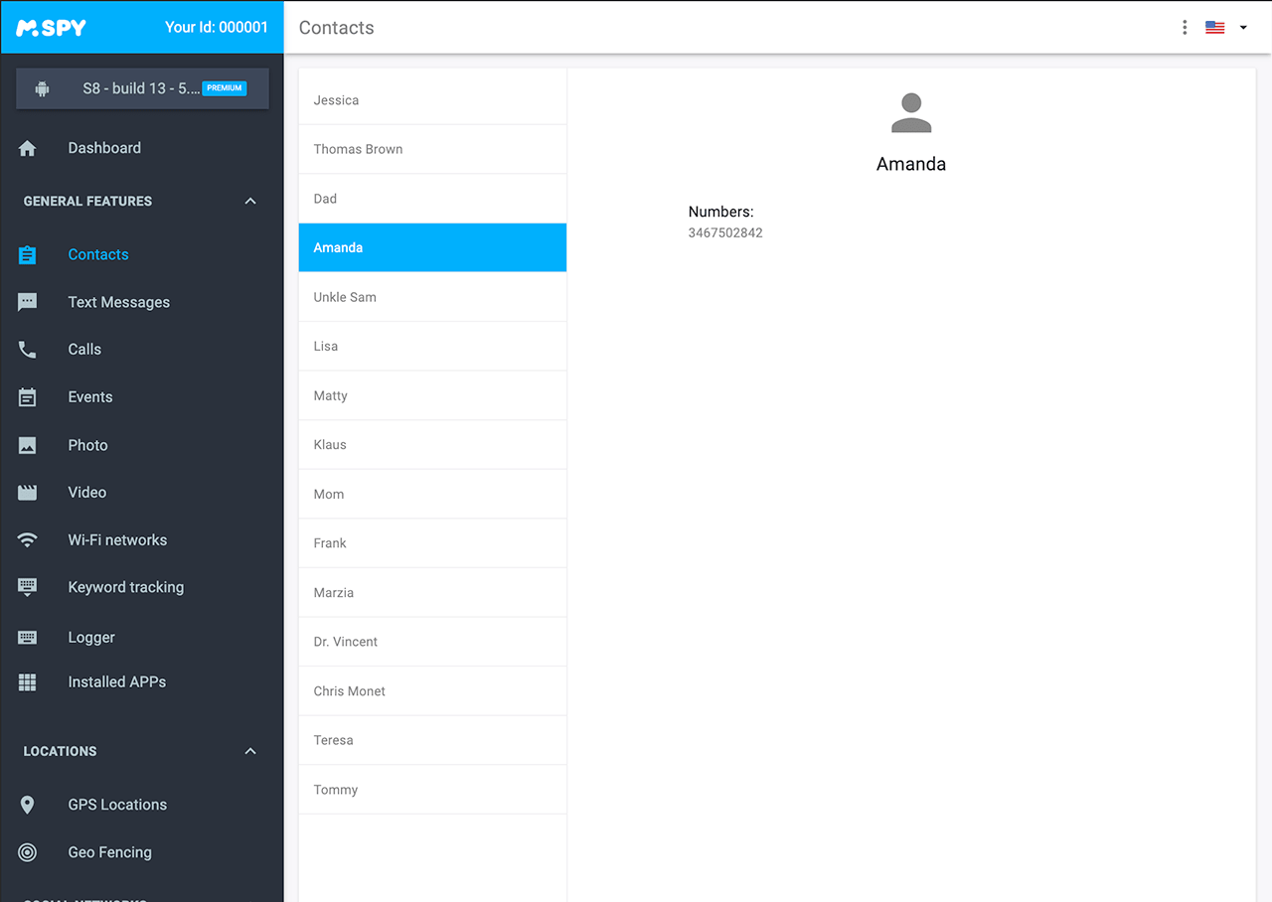This screenshot has width=1272, height=902.
Task: Click the Text Messages speech bubble icon
Action: pos(28,302)
